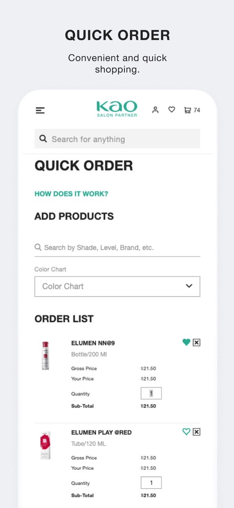Open the hamburger menu

(40, 111)
